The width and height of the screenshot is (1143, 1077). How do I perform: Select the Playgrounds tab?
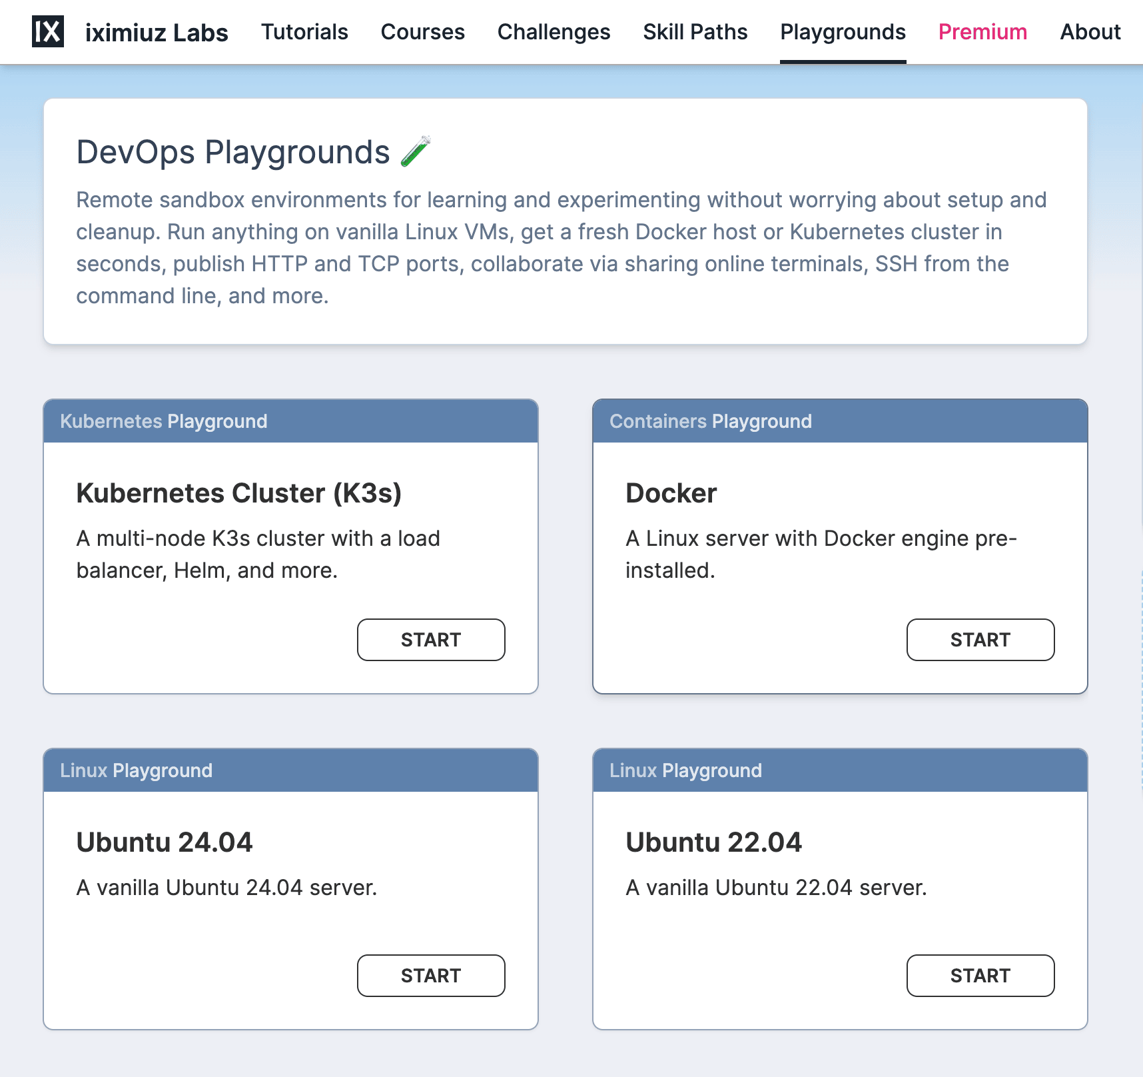843,32
